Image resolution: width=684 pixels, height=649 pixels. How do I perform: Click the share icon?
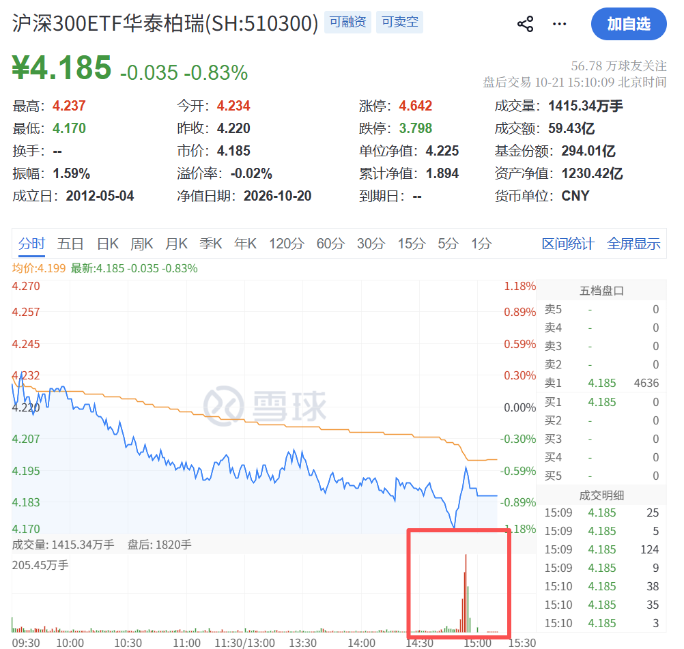525,24
